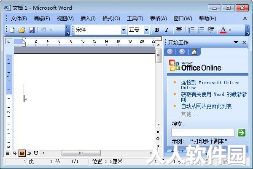Viewport: 253px width, 169px height.
Task: Click the vertical scrollbar thumb
Action: (x=158, y=56)
